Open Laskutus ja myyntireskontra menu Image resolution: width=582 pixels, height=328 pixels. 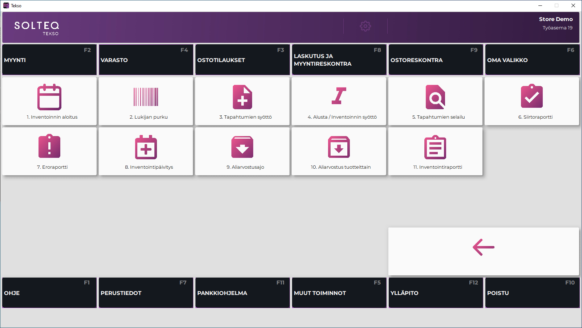339,60
